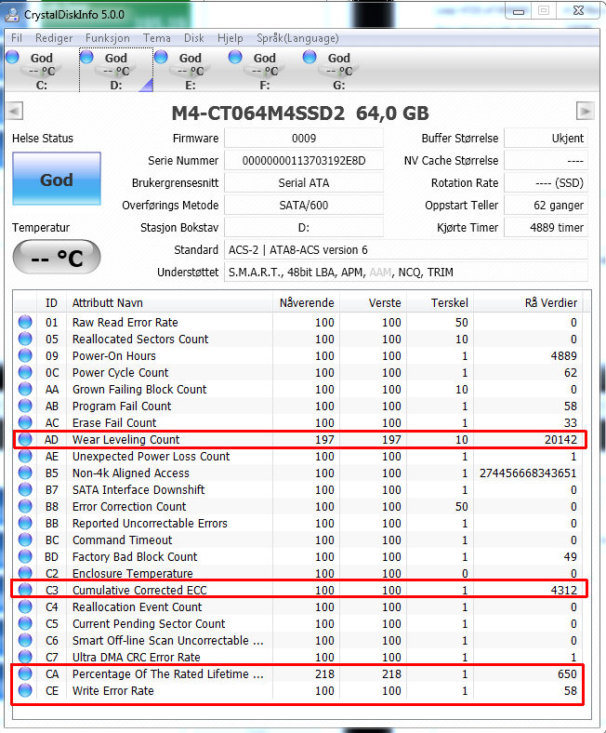This screenshot has width=606, height=733.
Task: Click status orb for Program Fail Count
Action: coord(25,406)
